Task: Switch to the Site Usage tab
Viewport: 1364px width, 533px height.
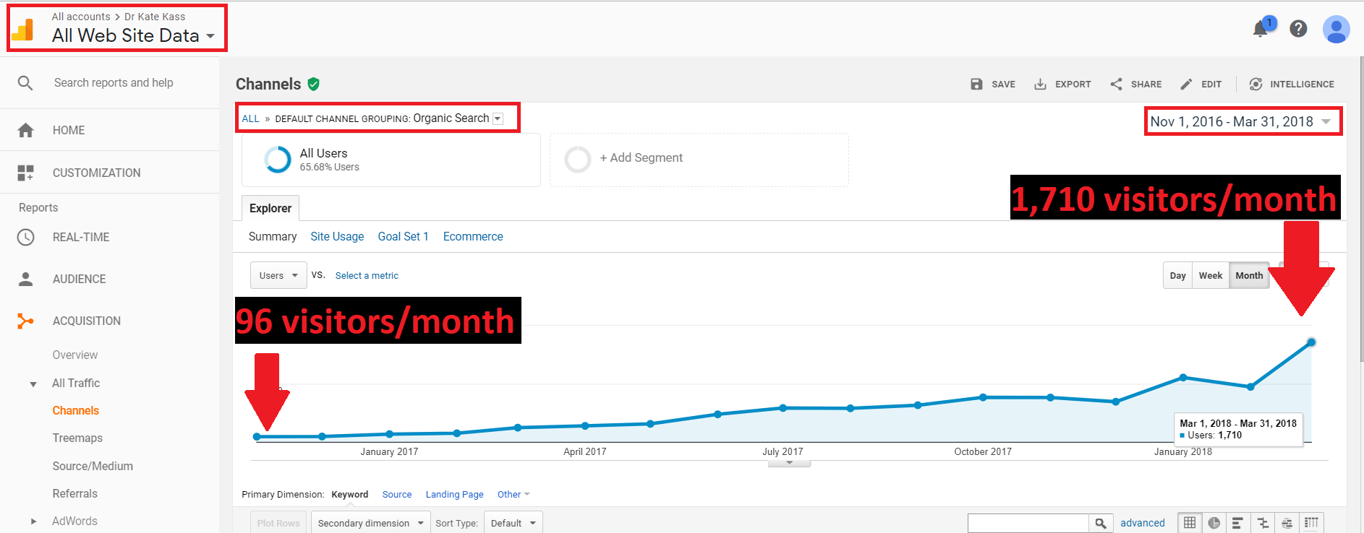Action: click(x=337, y=237)
